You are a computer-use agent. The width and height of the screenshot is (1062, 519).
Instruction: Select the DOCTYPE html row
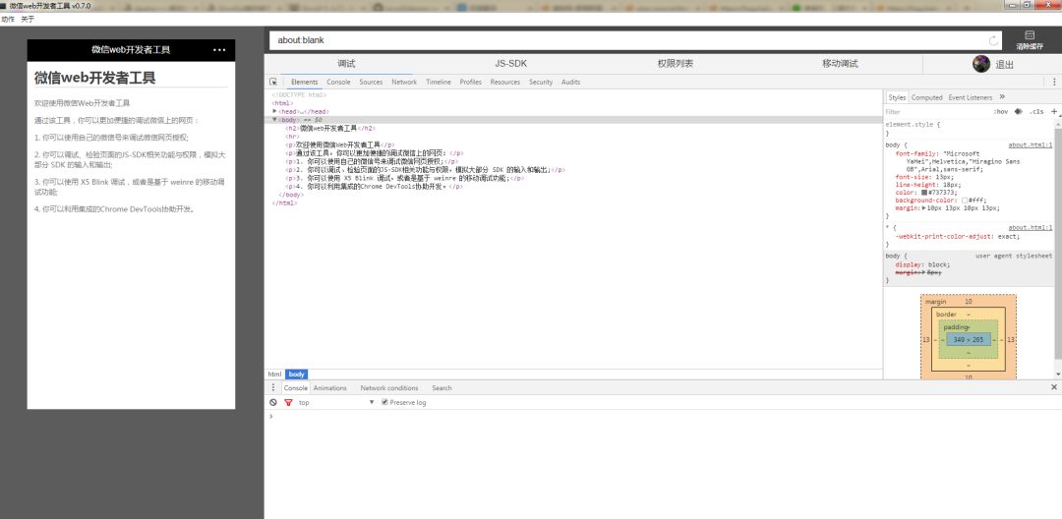tap(573, 94)
